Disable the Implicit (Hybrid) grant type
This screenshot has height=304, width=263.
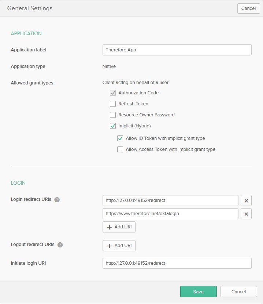[x=113, y=126]
